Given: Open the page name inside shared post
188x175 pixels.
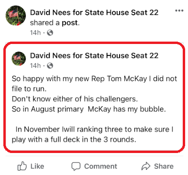Looking at the screenshot, I should pos(94,55).
